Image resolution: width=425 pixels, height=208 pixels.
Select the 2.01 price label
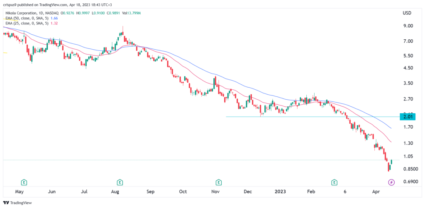coord(408,117)
